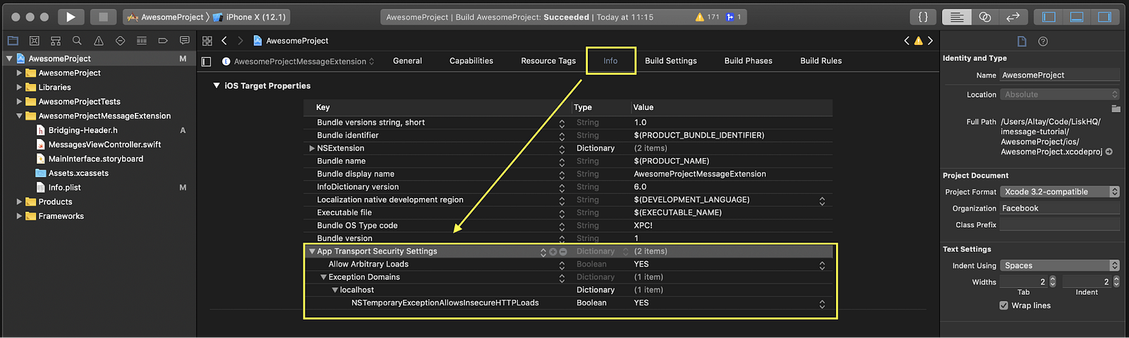Viewport: 1129px width, 338px height.
Task: Open the Find navigator
Action: click(77, 41)
